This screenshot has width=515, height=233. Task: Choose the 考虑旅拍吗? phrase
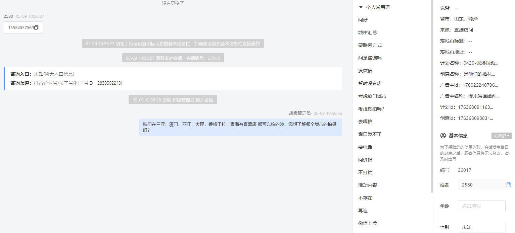coord(371,109)
